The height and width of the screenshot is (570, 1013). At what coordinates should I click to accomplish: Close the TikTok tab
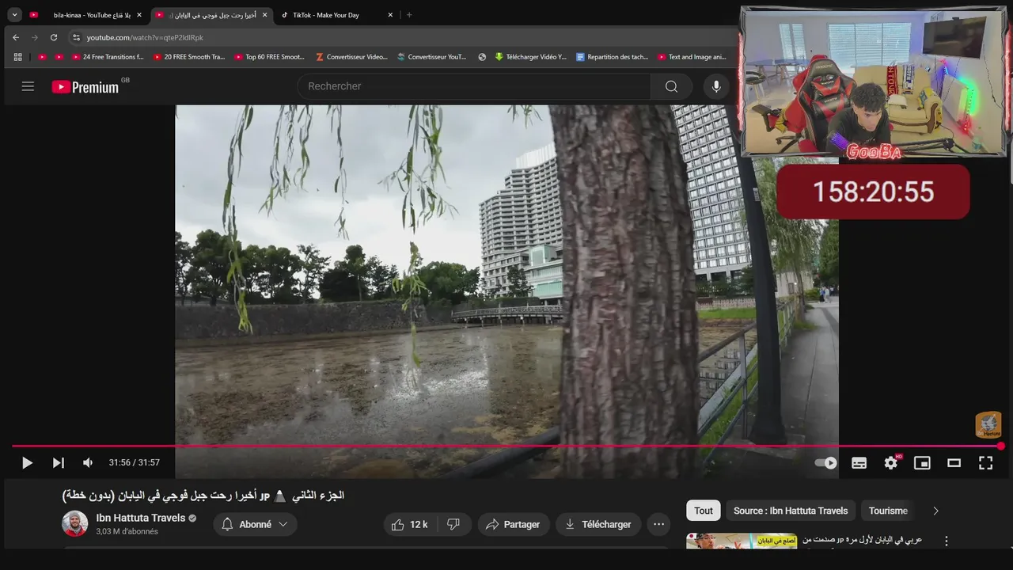390,15
